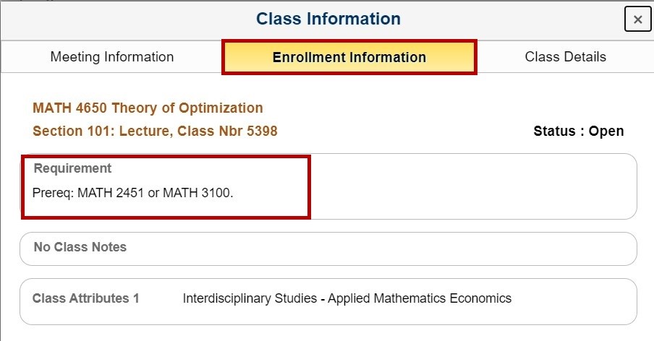The height and width of the screenshot is (341, 654).
Task: Click the Prereq: label text
Action: 53,194
